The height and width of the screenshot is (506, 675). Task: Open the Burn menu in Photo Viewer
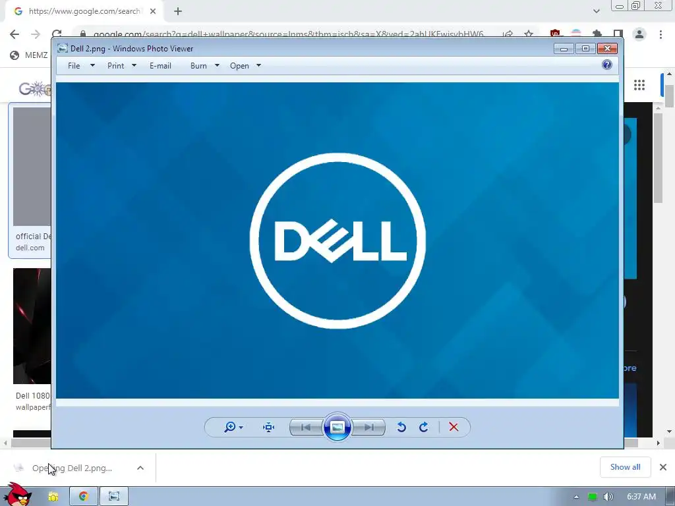(x=198, y=66)
